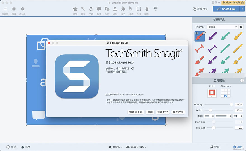
Task: Select the green plain line style
Action: pyautogui.click(x=225, y=48)
